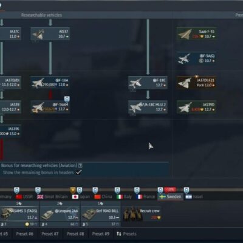The height and width of the screenshot is (243, 243).
Task: Toggle Show the remaining bonus in headers
Action: [78, 173]
